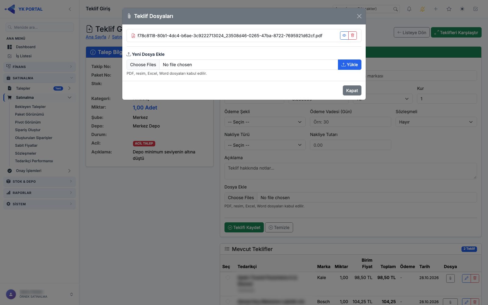Open the notifications bell icon
Screen dimensions: 488x305
point(409,9)
